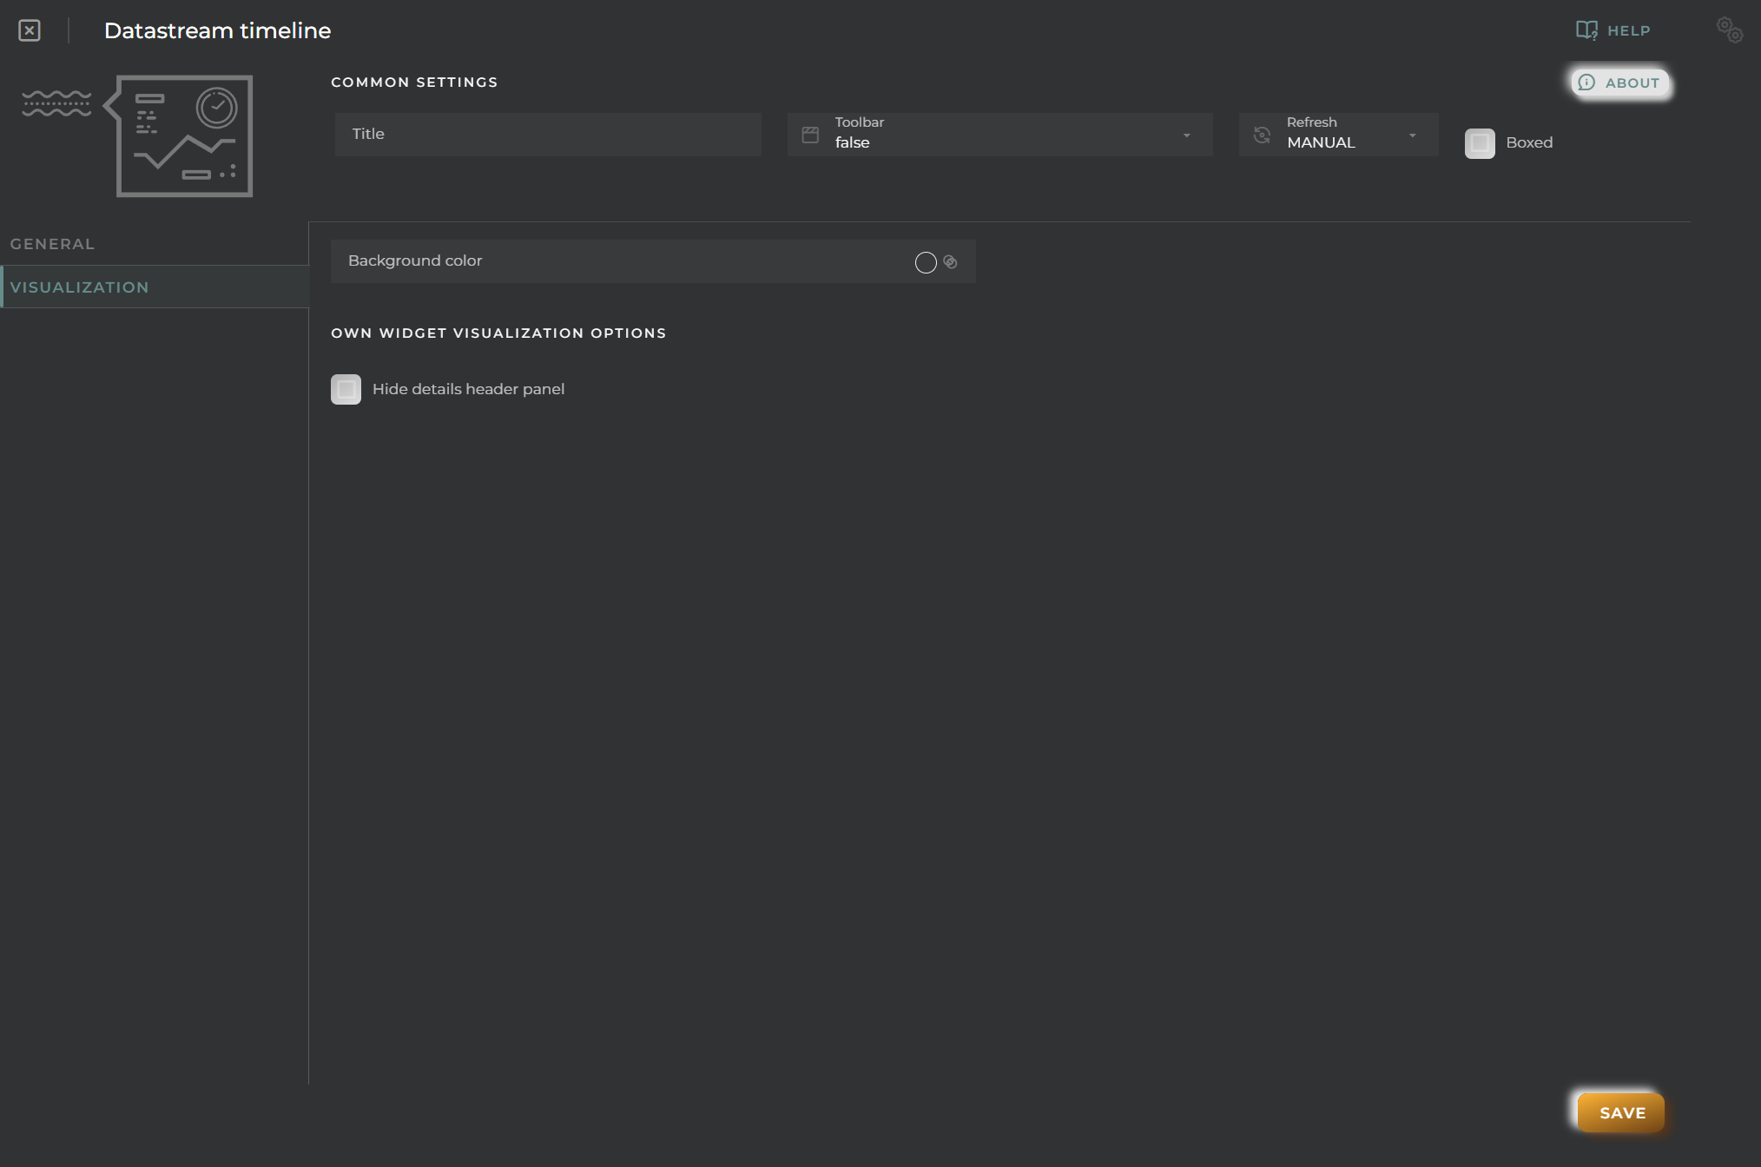Screen dimensions: 1761x1167
Task: Open the Help panel
Action: [x=1613, y=29]
